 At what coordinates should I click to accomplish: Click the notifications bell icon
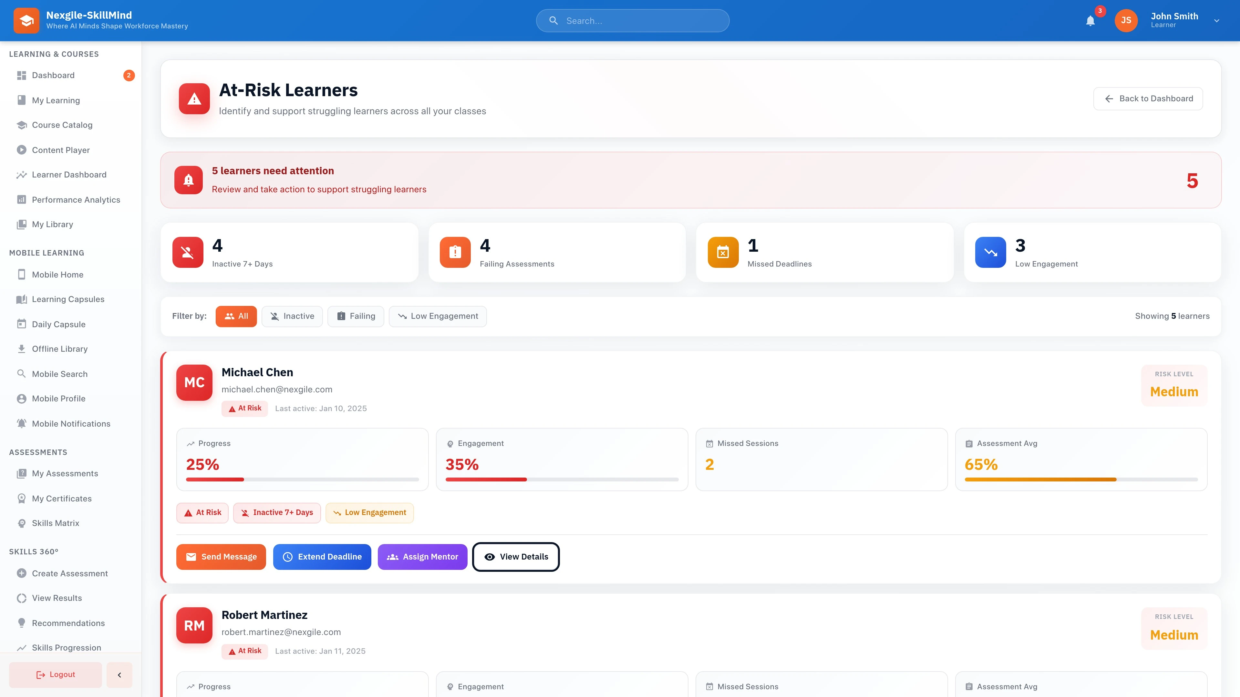[x=1090, y=21]
